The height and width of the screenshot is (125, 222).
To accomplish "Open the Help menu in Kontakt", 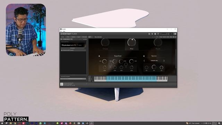I will coord(64,31).
